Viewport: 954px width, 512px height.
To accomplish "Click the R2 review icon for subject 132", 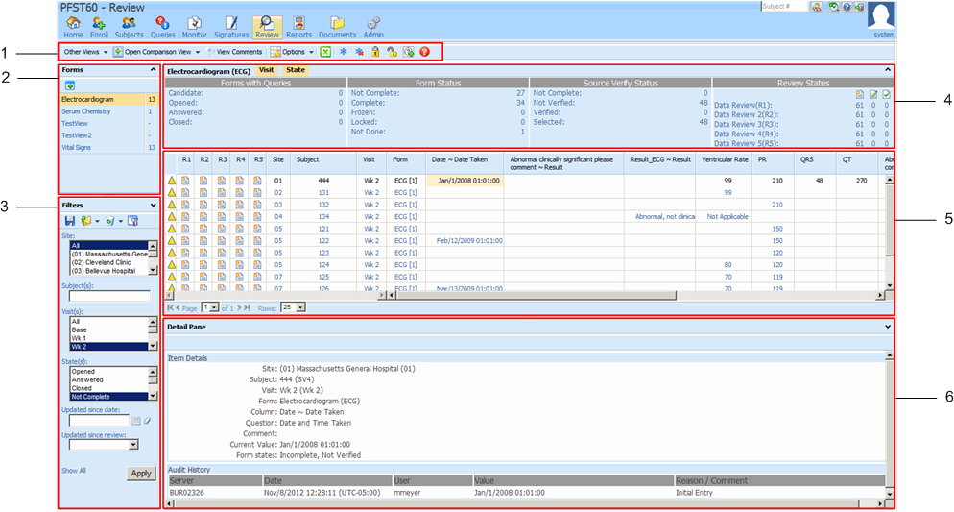I will click(x=203, y=205).
